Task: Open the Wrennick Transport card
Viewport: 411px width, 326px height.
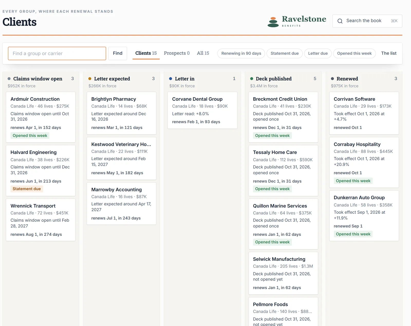Action: coord(41,220)
